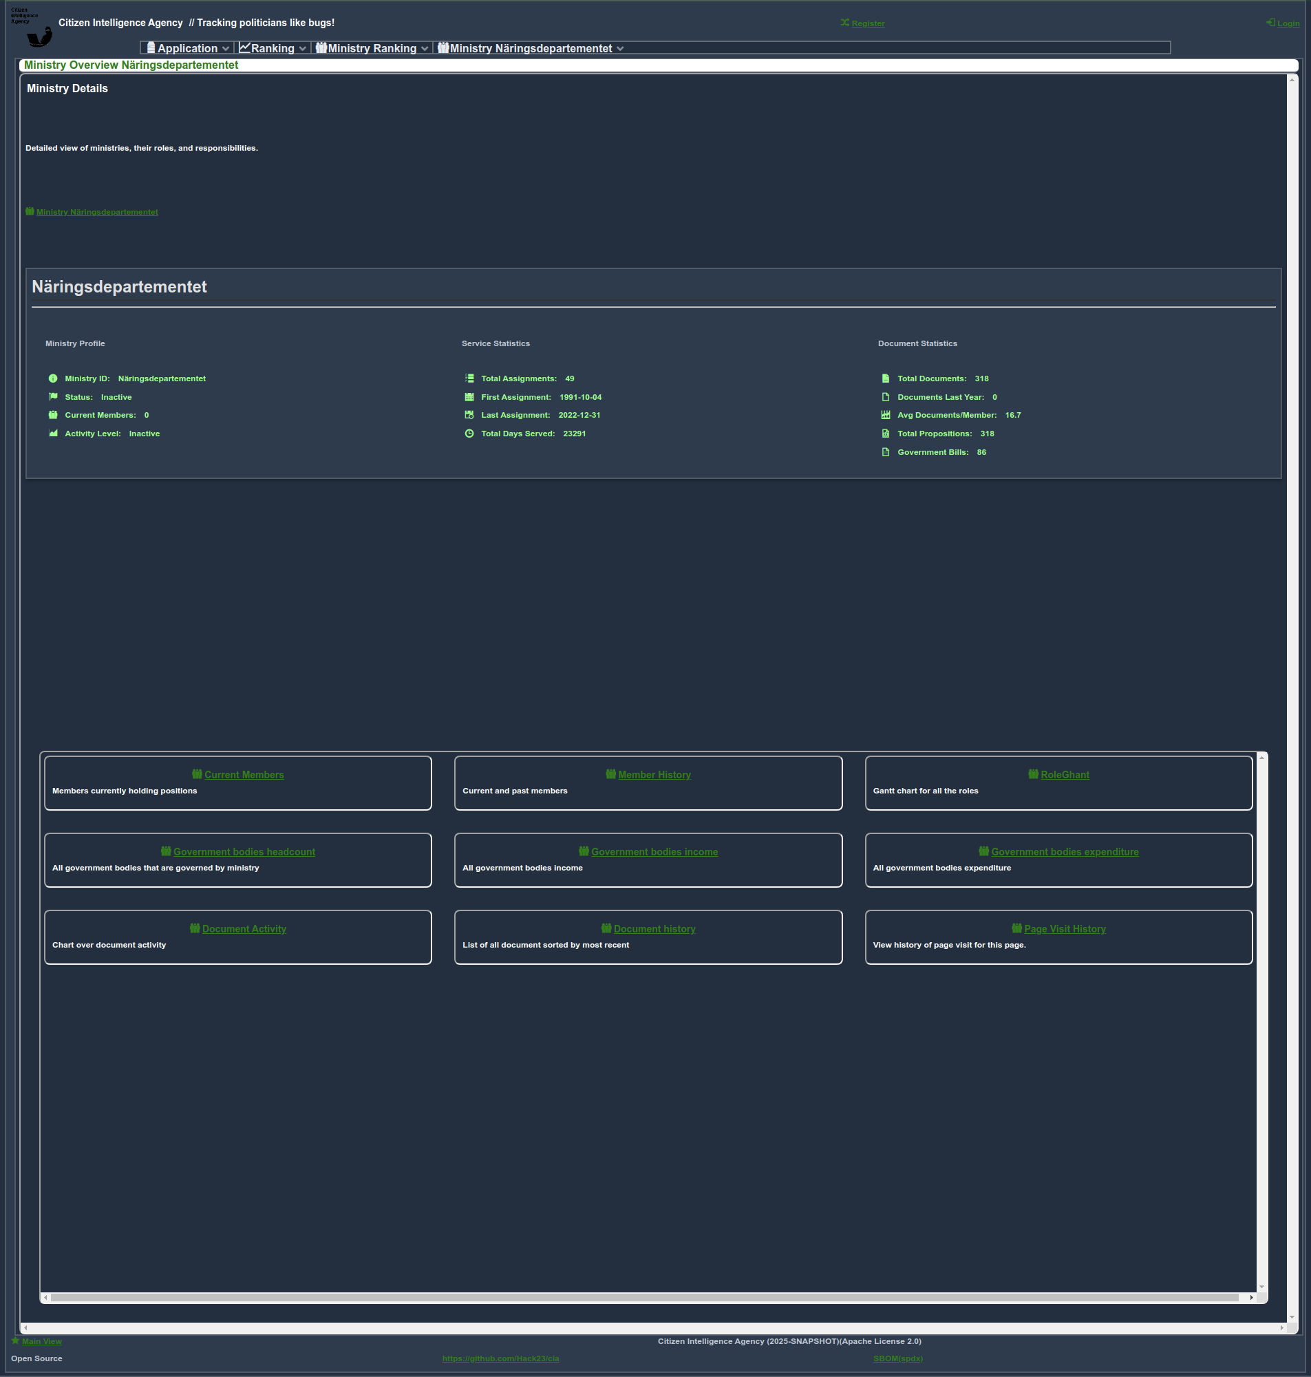
Task: Click the First Assignment calendar icon
Action: (x=469, y=397)
